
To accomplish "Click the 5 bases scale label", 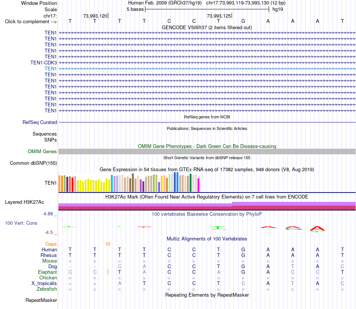I will (135, 9).
